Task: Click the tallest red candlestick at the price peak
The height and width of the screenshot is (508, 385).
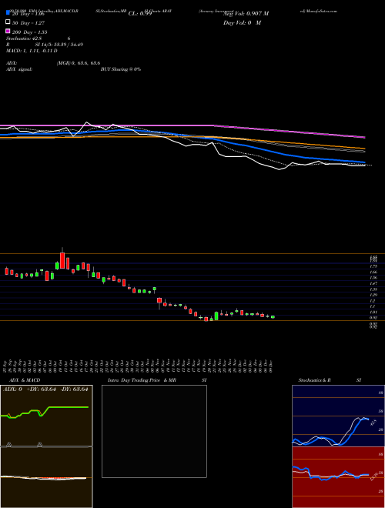Action: [x=62, y=260]
